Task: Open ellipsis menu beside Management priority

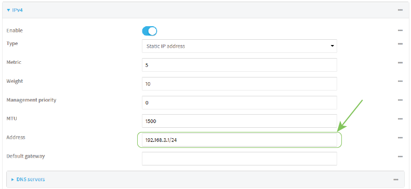Action: click(x=400, y=101)
